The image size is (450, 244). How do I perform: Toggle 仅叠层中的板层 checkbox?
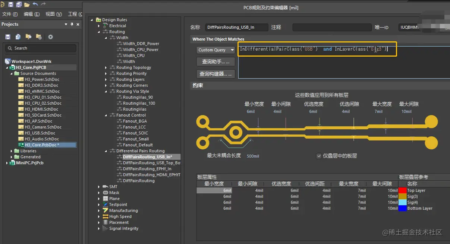point(319,156)
